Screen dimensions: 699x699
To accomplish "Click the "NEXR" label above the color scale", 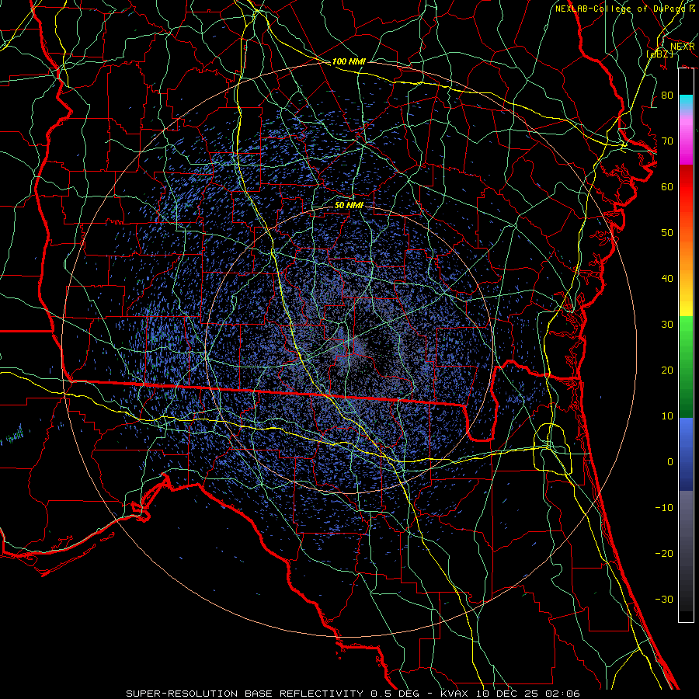I will point(682,47).
